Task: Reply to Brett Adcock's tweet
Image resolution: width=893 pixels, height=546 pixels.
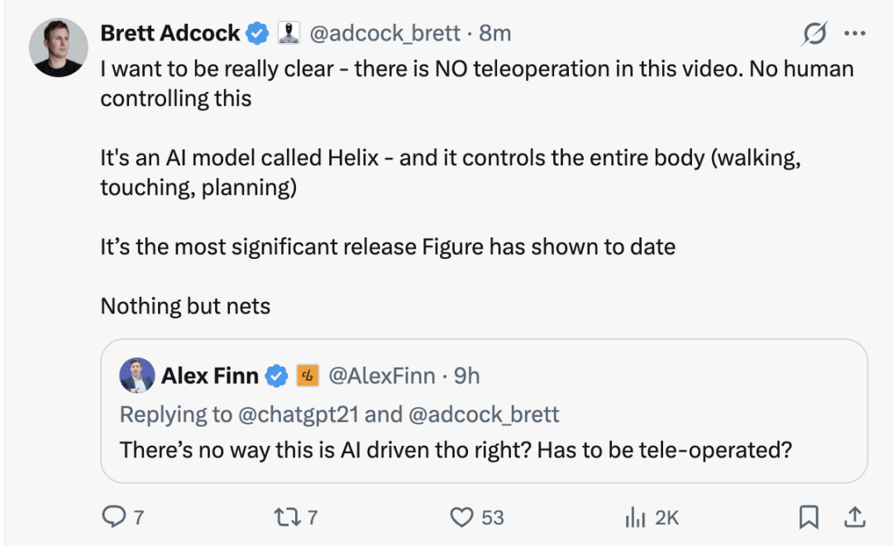Action: 112,517
